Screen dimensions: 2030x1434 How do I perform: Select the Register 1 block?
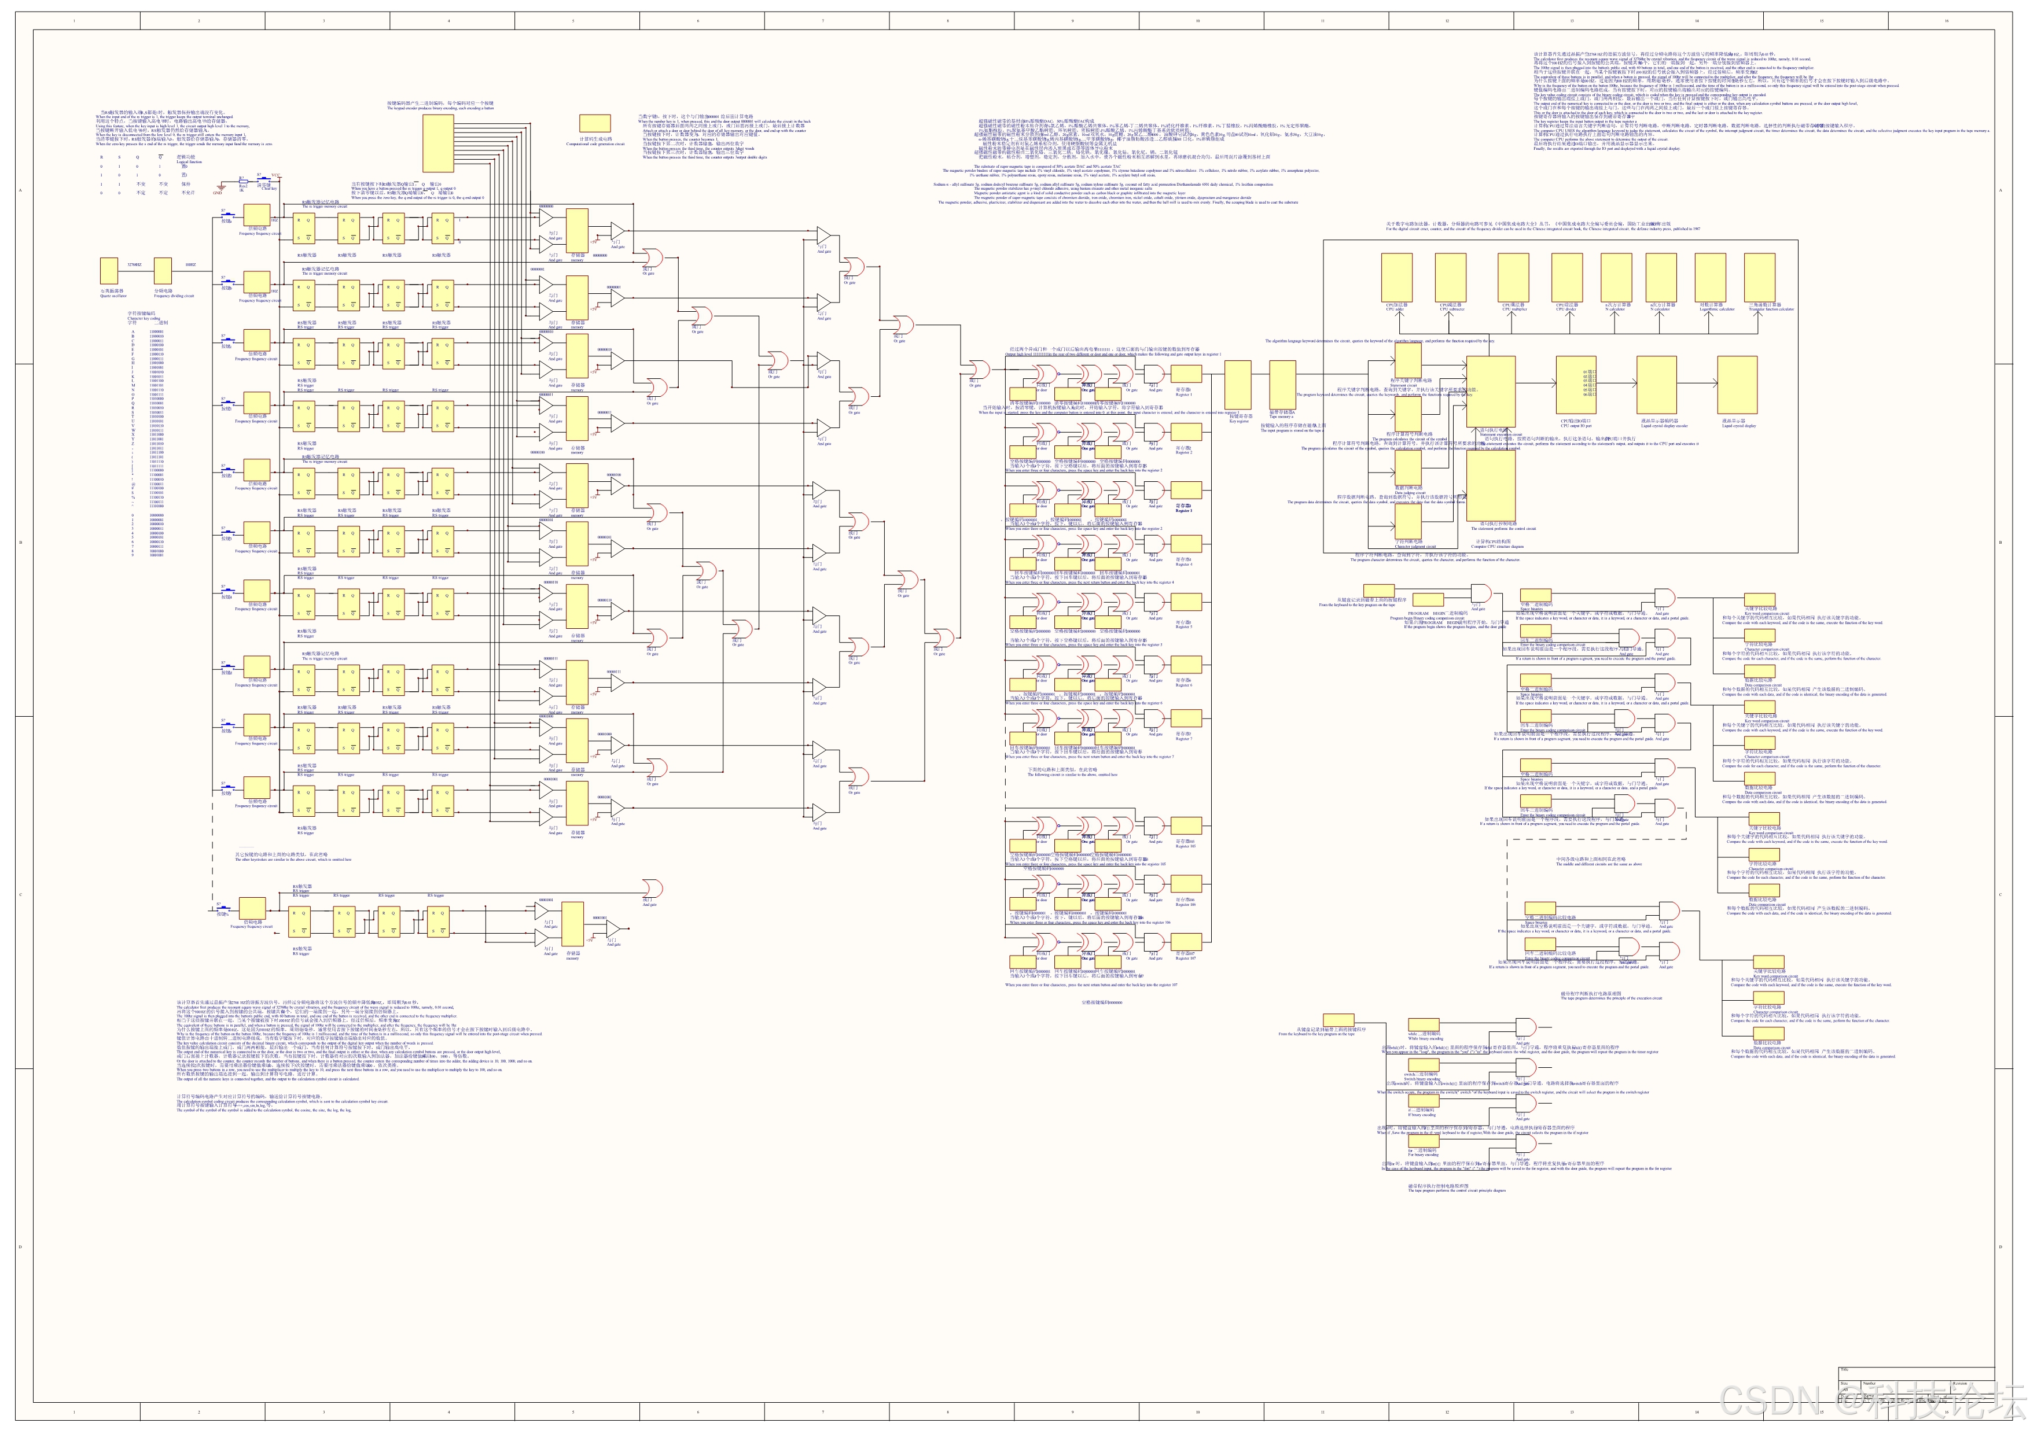pyautogui.click(x=1186, y=374)
